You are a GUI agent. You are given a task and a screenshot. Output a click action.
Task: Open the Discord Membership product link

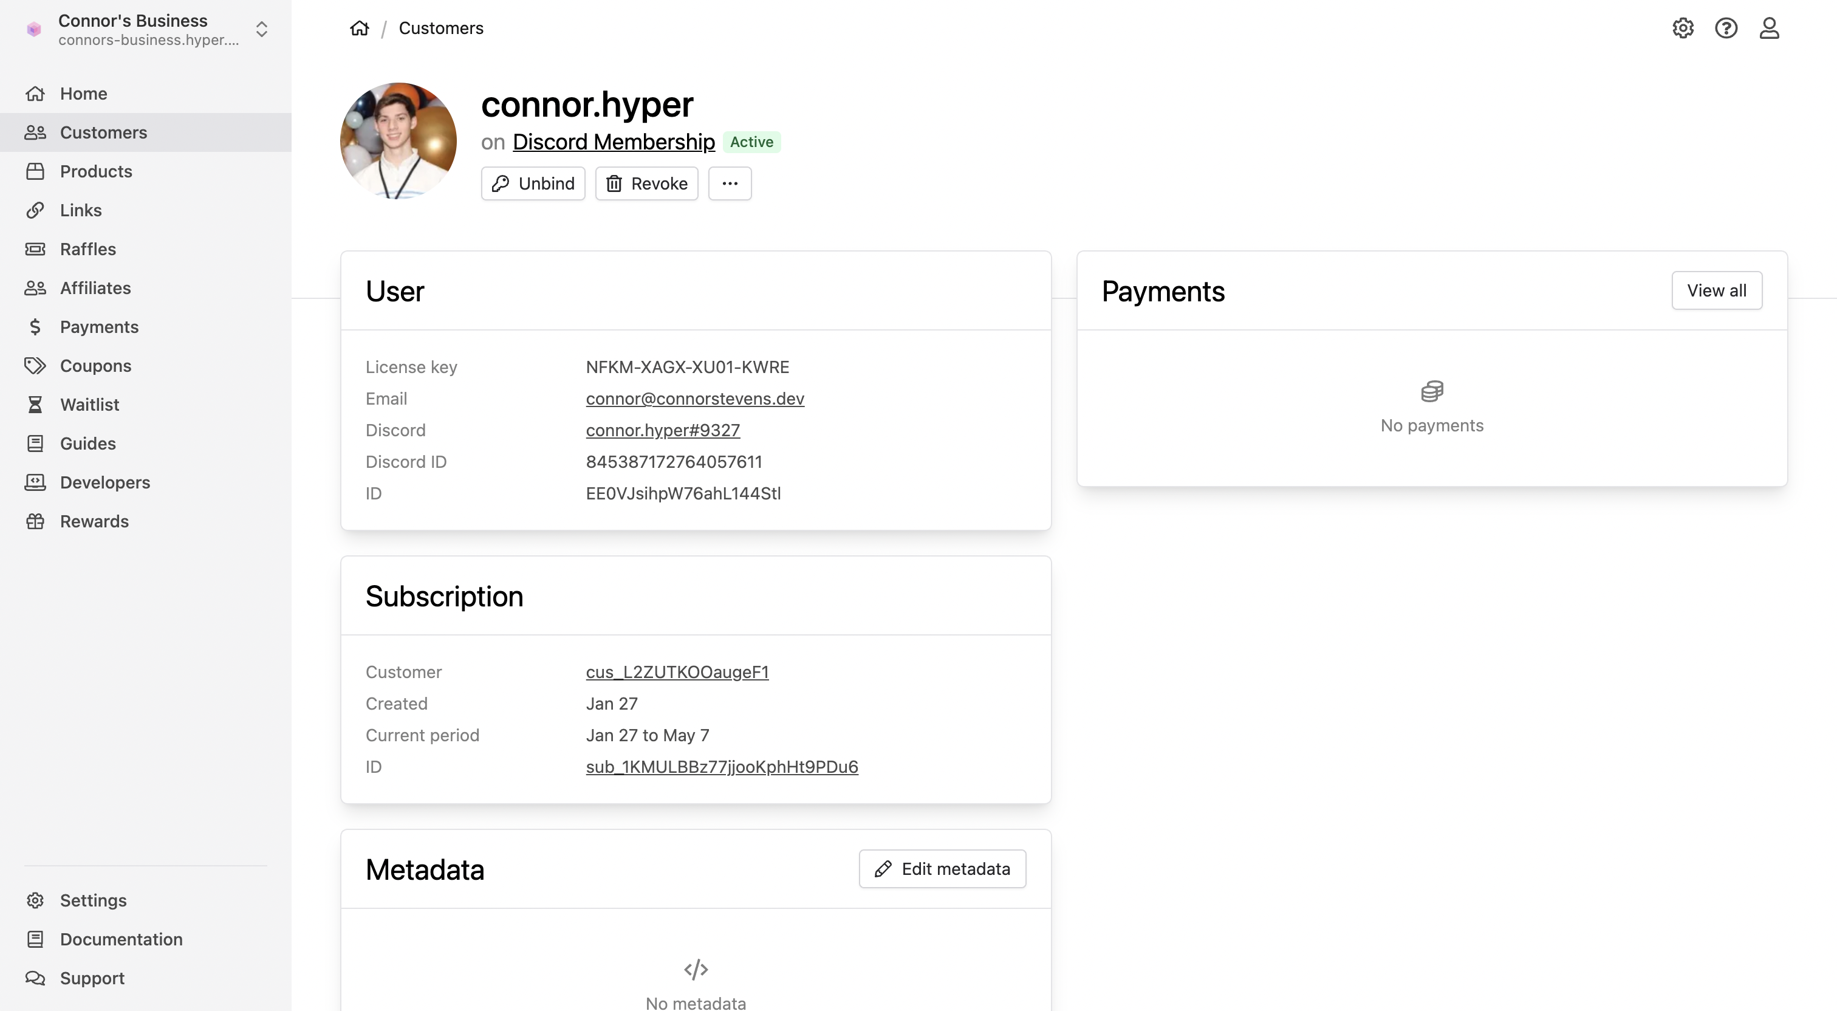tap(614, 142)
